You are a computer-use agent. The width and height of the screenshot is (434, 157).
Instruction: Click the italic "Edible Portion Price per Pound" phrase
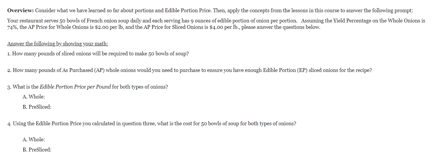(x=75, y=87)
